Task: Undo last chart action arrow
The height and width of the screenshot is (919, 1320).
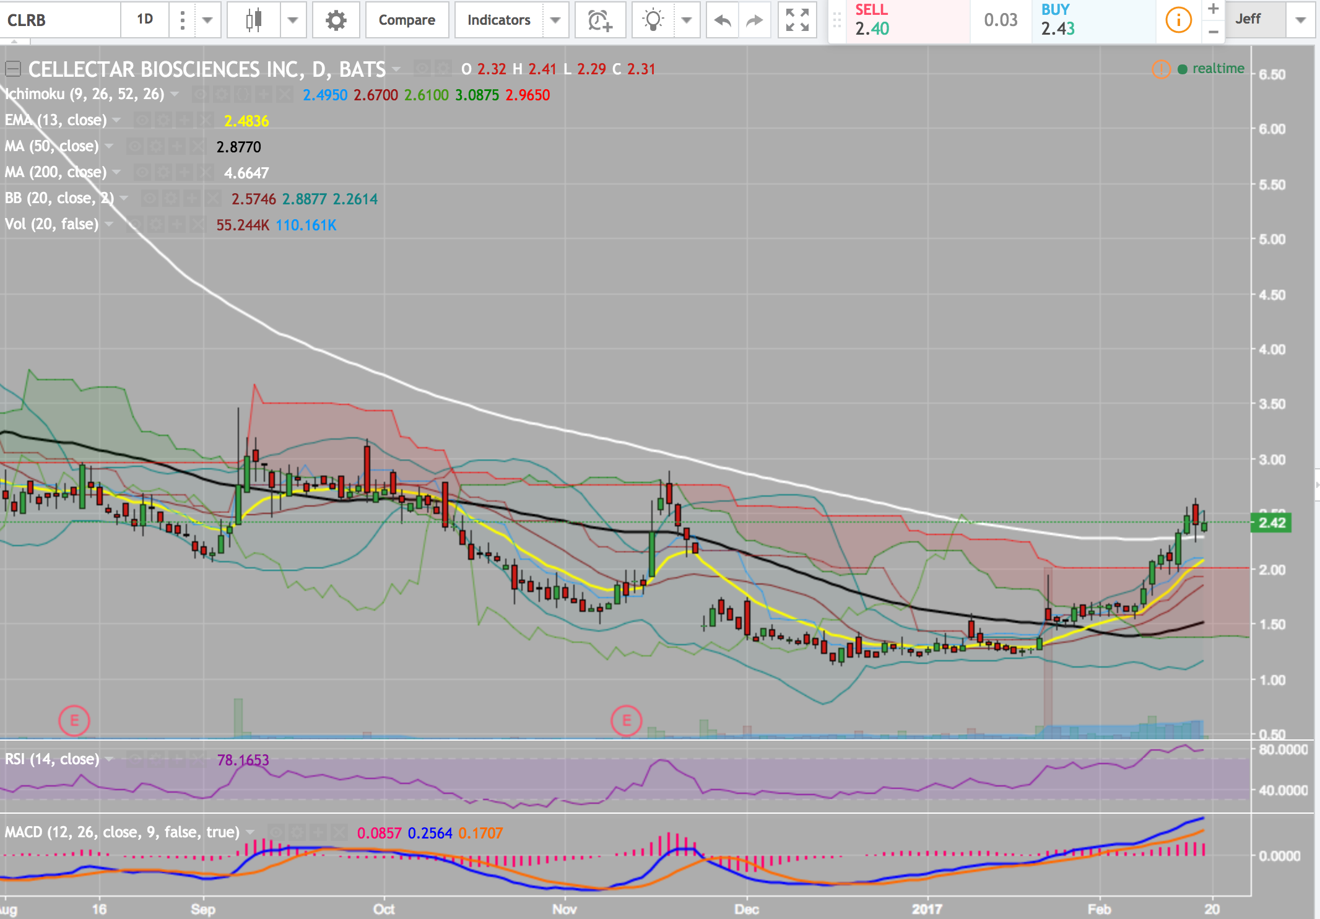Action: pos(722,20)
